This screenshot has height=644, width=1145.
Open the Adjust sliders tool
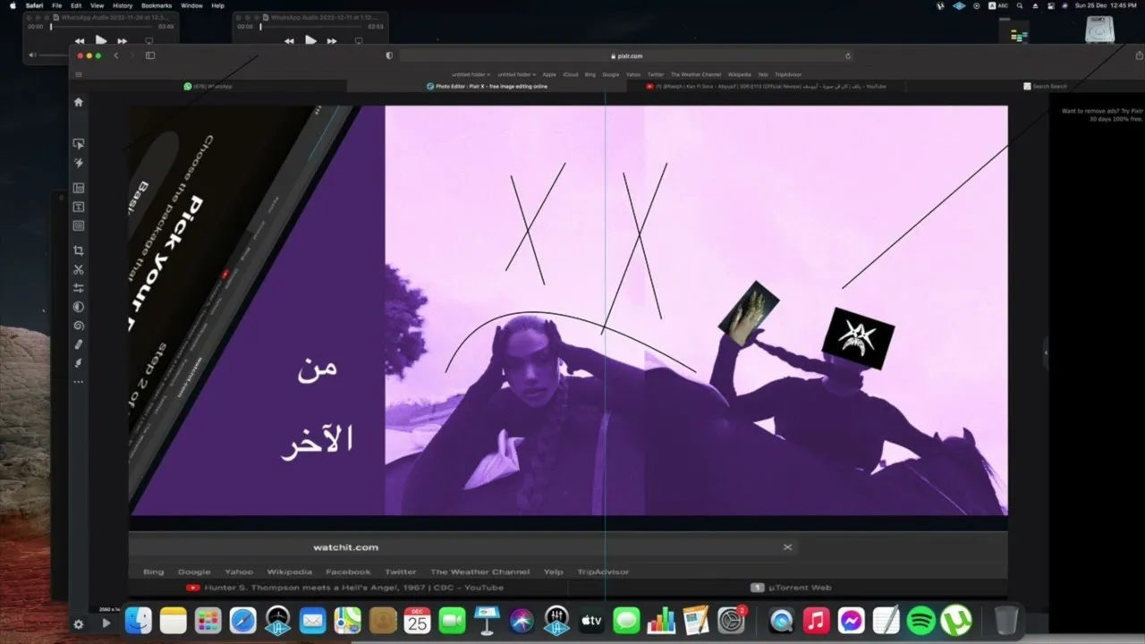79,288
